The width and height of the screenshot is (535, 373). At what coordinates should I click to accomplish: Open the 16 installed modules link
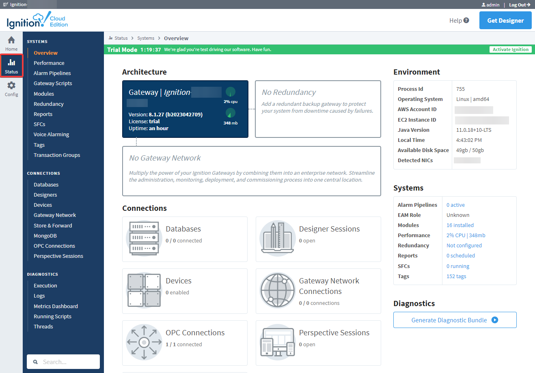(460, 225)
